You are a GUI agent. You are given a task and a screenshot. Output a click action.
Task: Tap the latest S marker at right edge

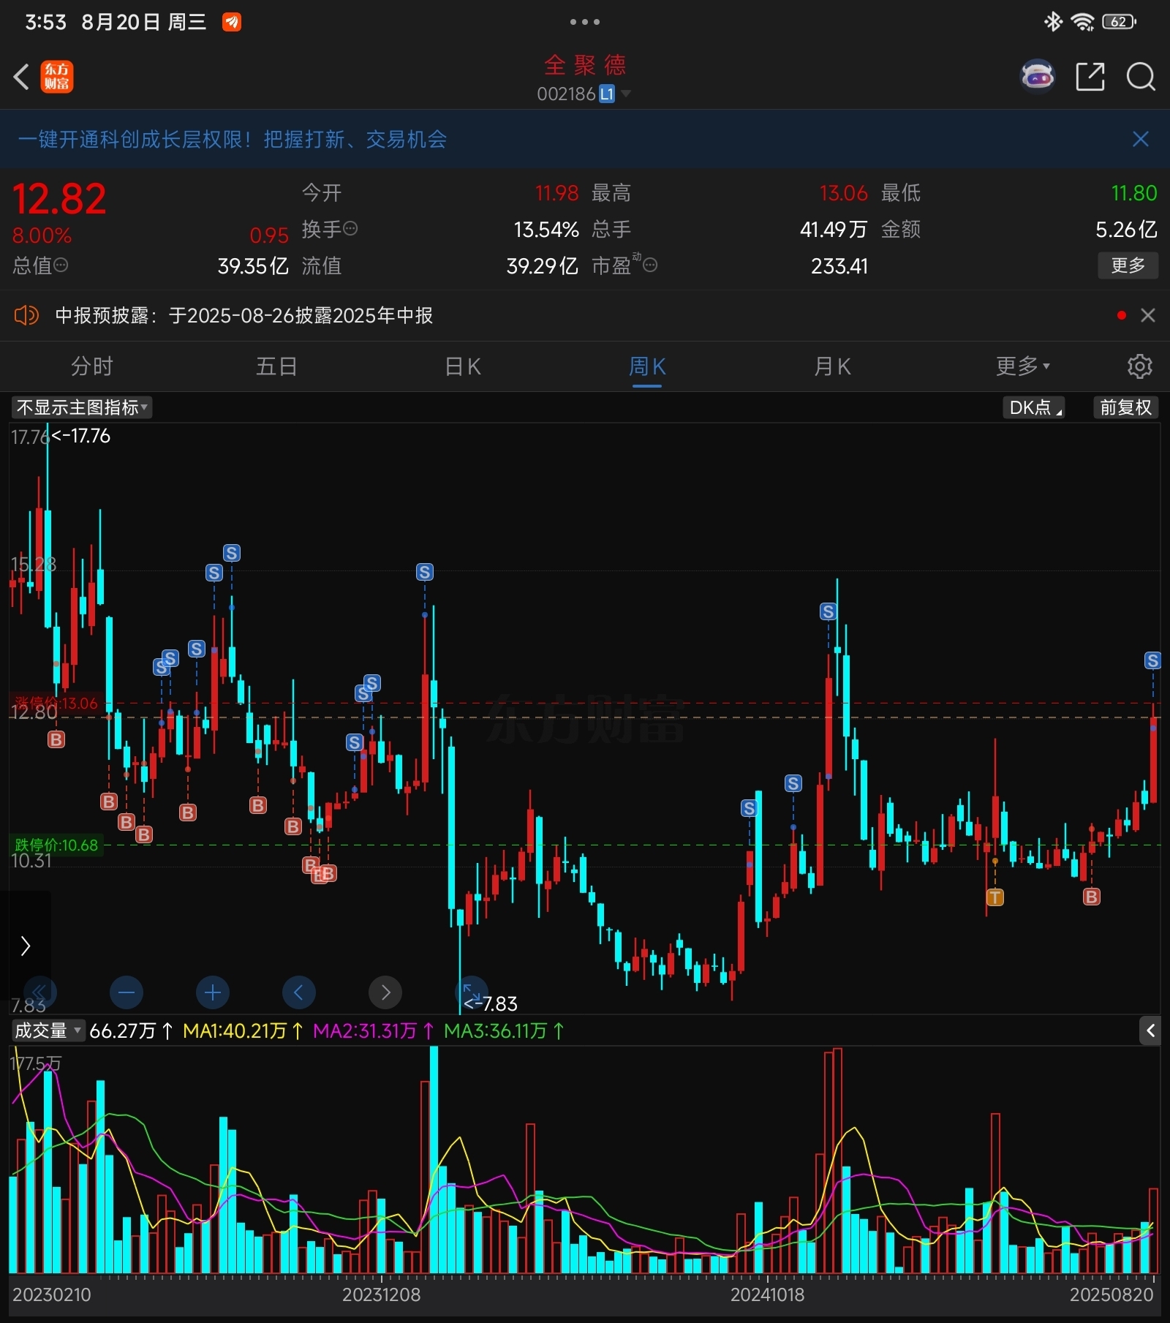tap(1152, 660)
